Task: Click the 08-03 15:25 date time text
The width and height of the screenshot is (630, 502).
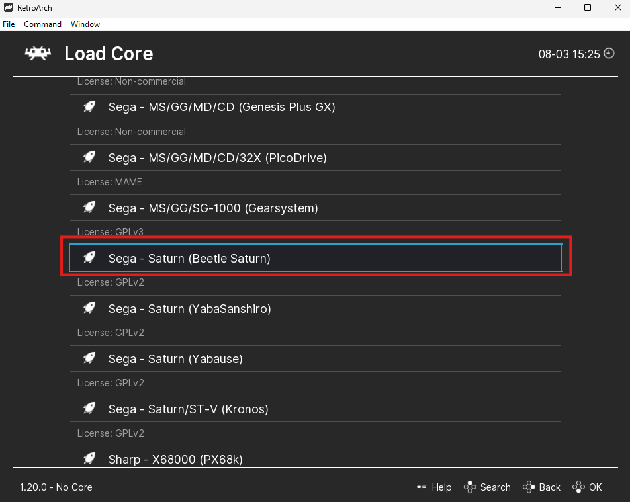Action: [x=569, y=54]
